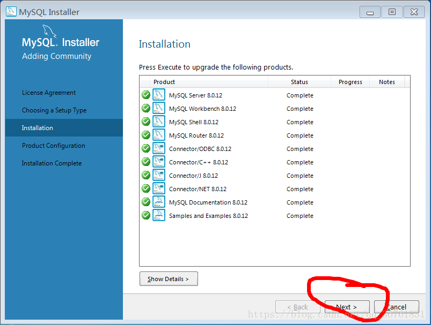Sort by the Status column header

299,82
